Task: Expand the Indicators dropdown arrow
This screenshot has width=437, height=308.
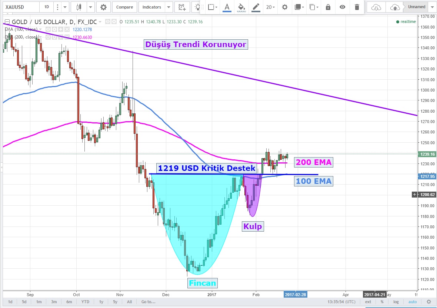Action: pyautogui.click(x=169, y=7)
